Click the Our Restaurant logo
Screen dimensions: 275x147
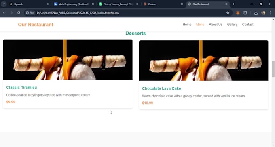36,25
